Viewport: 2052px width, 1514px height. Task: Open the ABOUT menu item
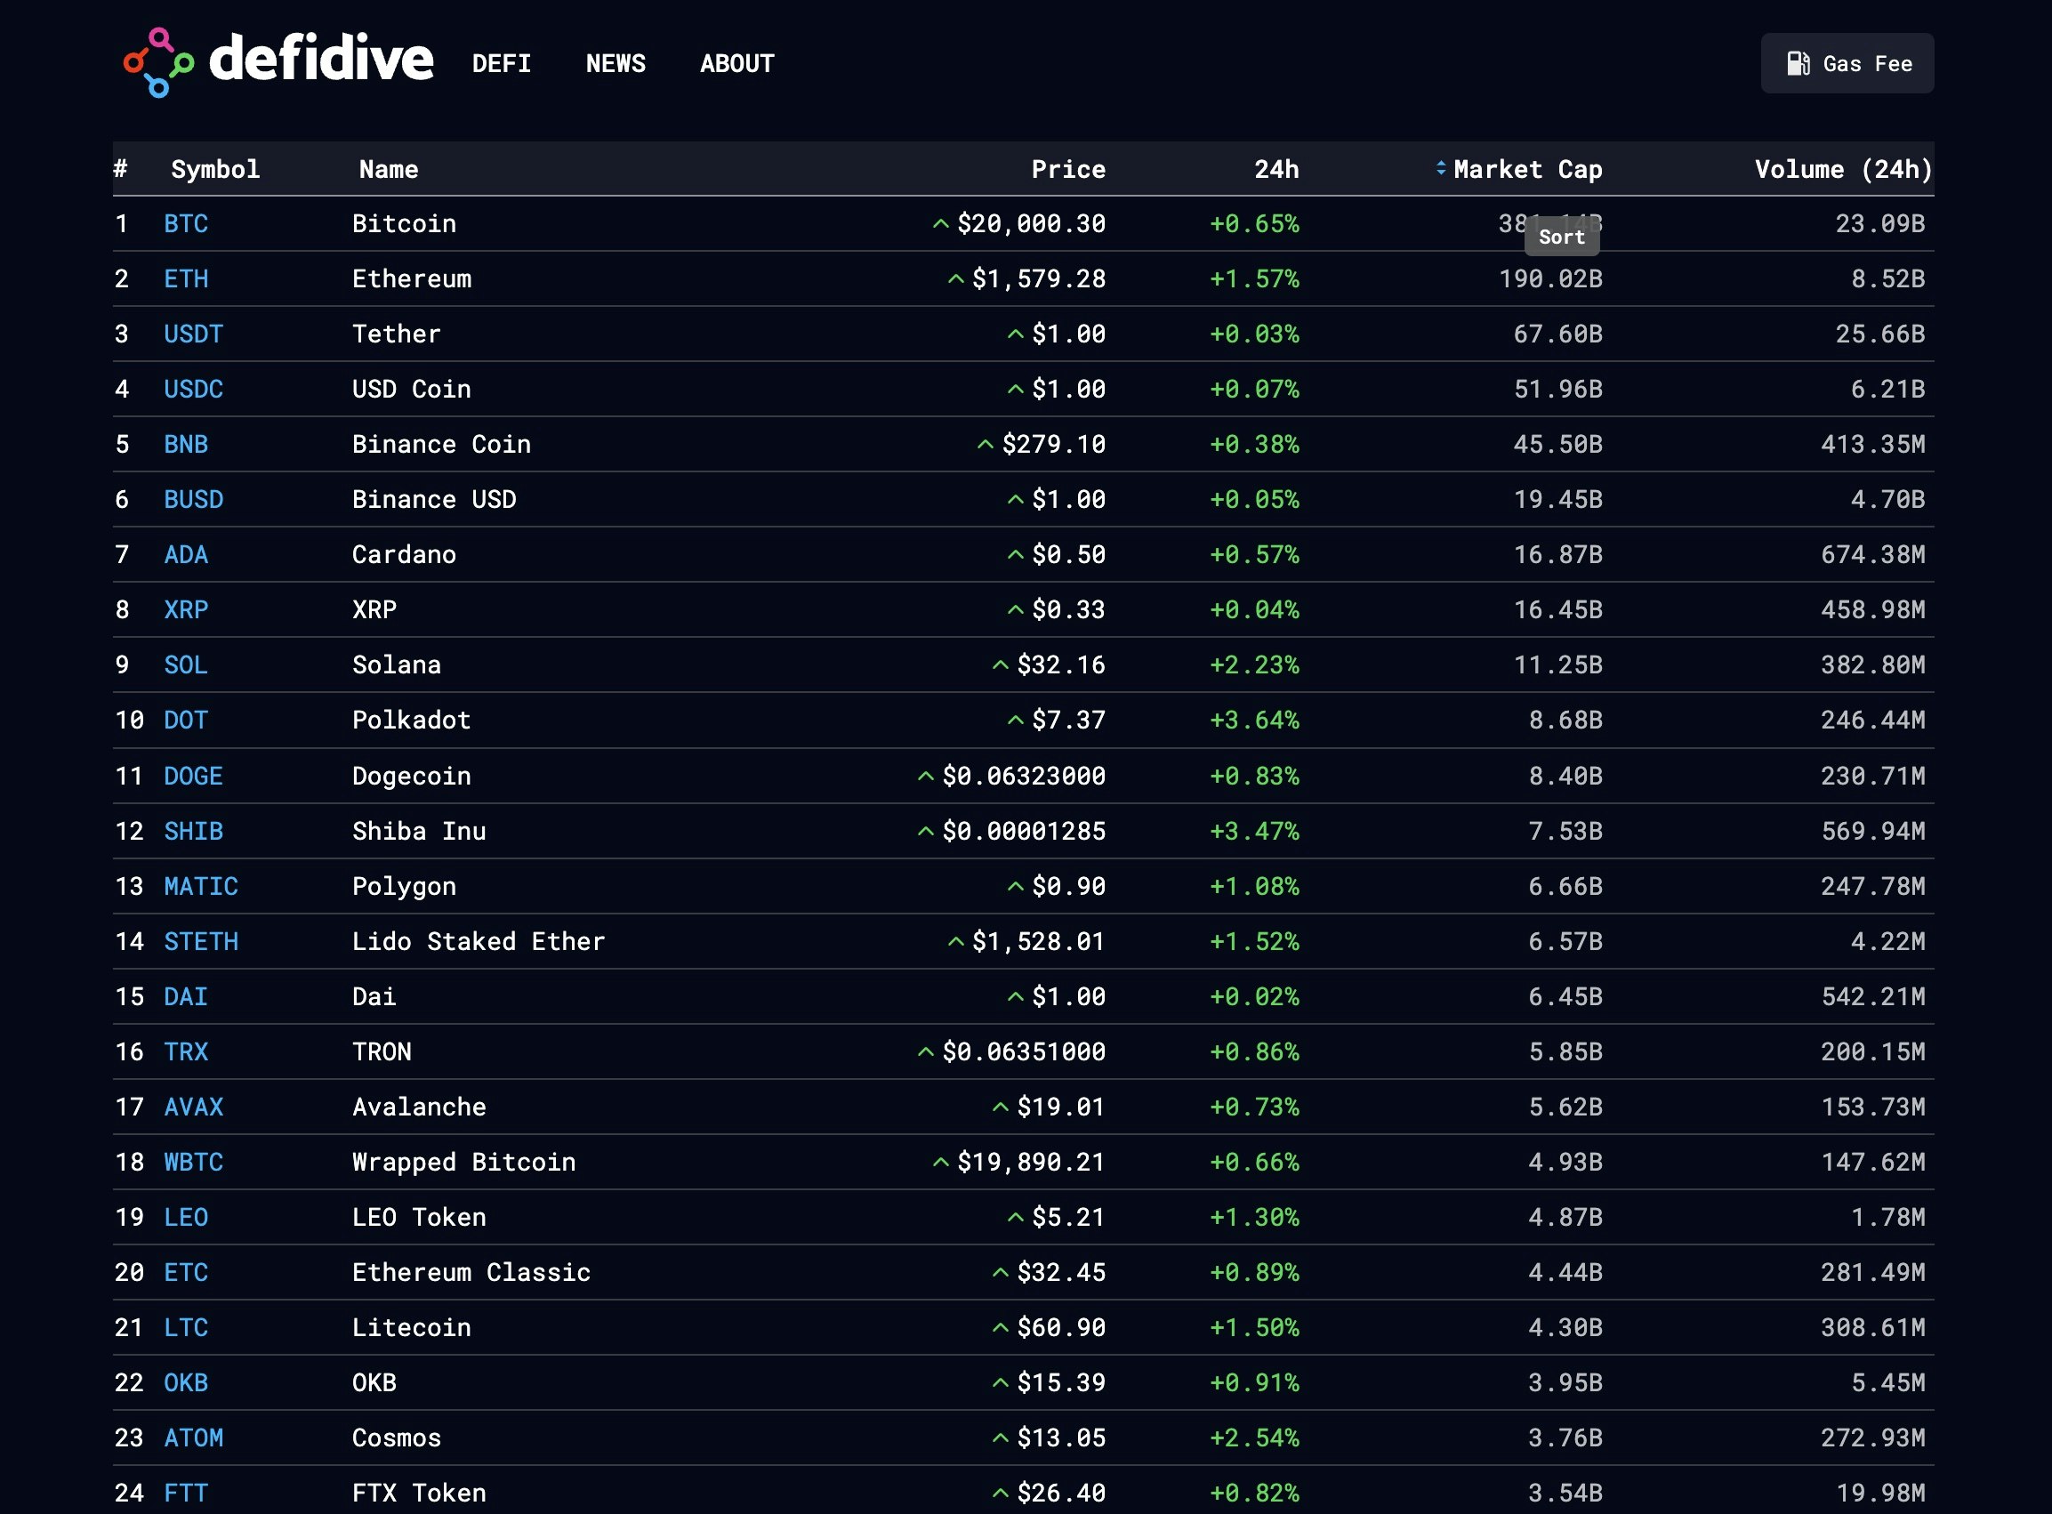(736, 63)
